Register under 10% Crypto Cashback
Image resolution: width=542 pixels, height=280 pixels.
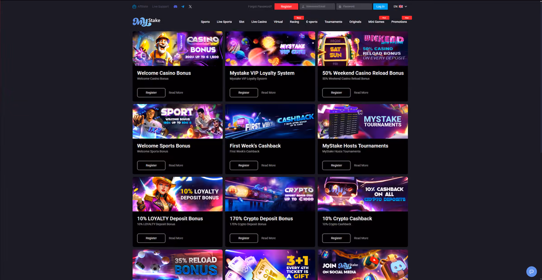(336, 238)
